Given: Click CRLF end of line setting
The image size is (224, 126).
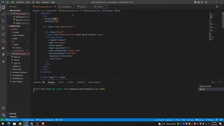Looking at the screenshot, I should (184, 120).
